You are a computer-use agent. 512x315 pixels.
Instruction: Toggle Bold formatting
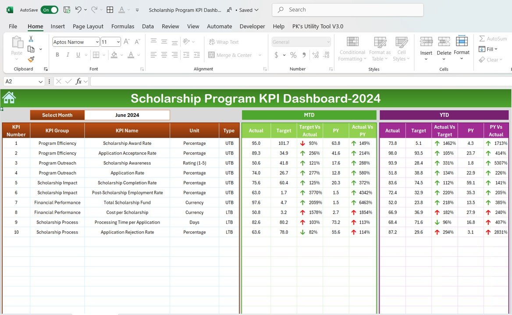57,55
